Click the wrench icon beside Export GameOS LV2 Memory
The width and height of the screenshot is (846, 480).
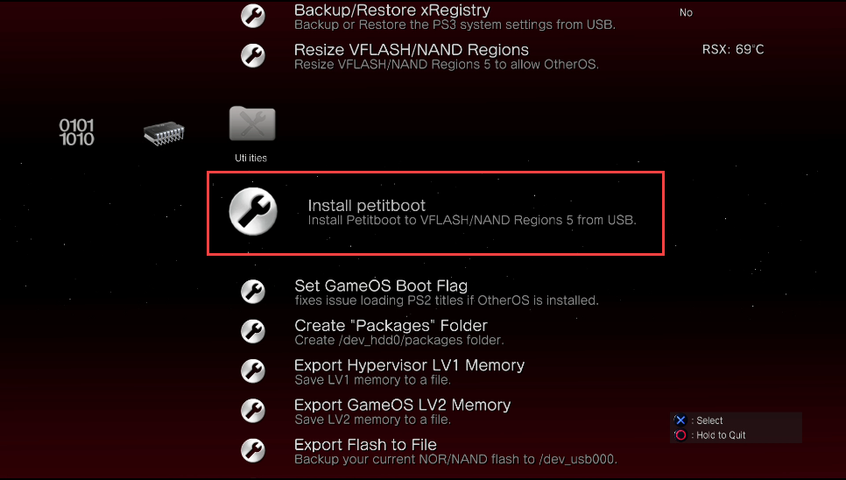[x=253, y=411]
